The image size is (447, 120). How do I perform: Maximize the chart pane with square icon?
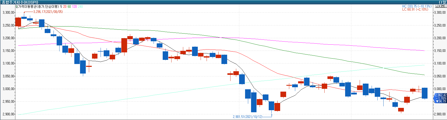point(443,6)
